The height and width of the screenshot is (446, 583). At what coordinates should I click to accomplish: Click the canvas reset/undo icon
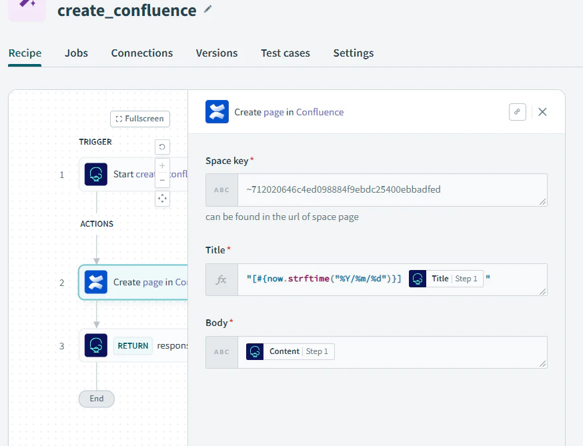(162, 147)
